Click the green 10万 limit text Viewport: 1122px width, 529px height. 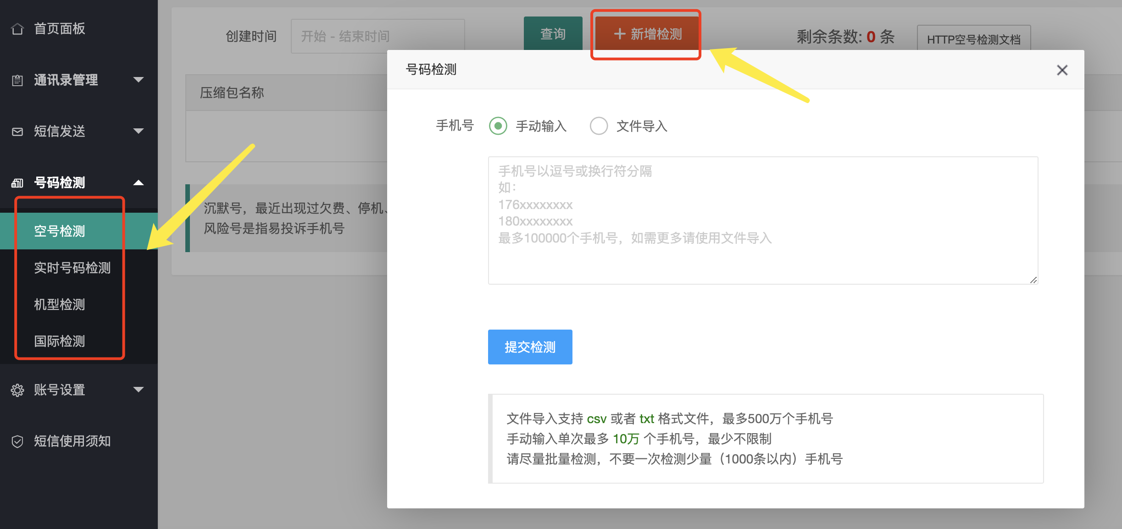pos(626,439)
